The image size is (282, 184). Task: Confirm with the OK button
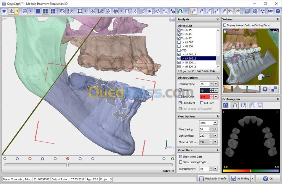tap(268, 179)
